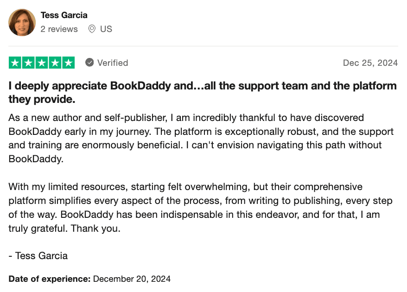
Task: Click the Dec 25, 2024 review date
Action: tap(370, 63)
